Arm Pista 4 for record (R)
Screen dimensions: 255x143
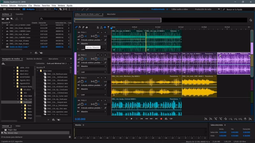point(105,100)
